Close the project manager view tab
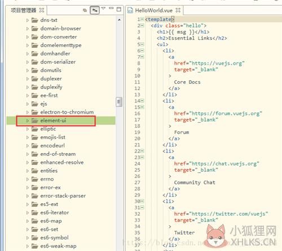 click(x=42, y=10)
